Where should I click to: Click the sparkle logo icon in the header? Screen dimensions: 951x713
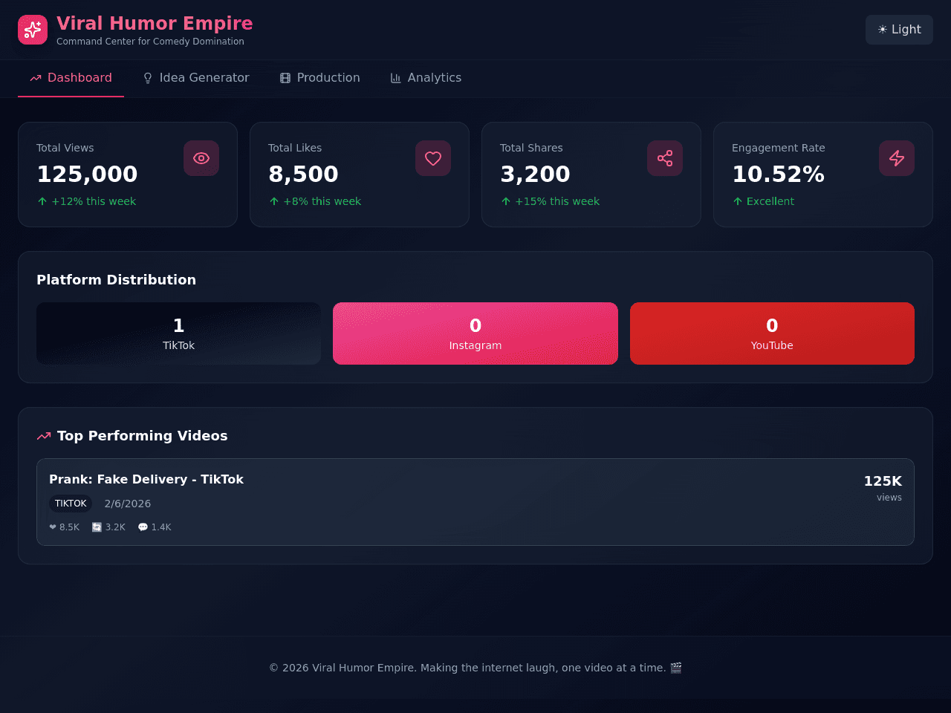click(x=33, y=30)
